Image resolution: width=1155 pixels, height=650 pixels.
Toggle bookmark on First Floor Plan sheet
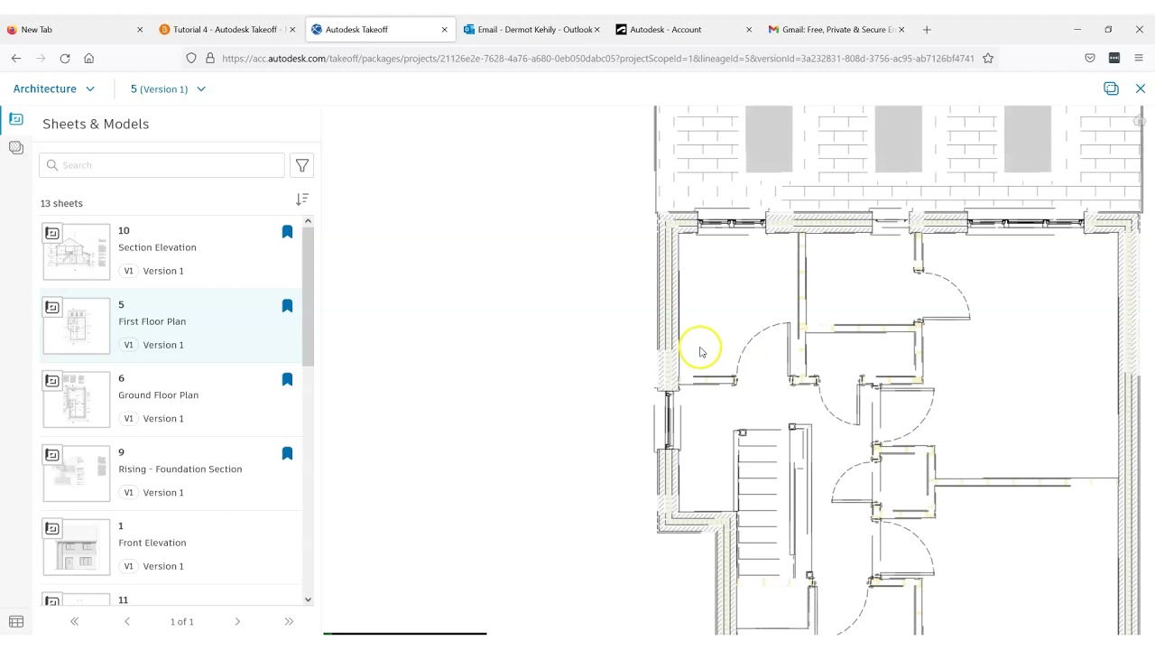(x=287, y=306)
